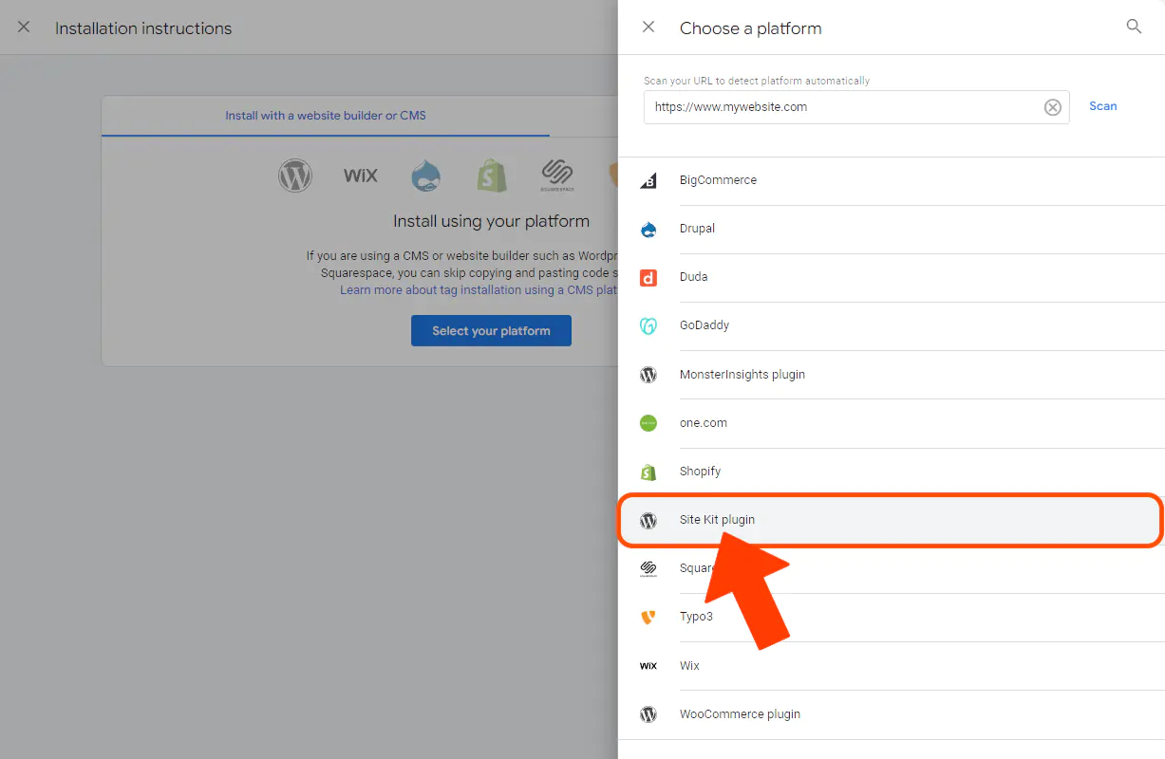Click the Drupal logo in list

point(648,229)
